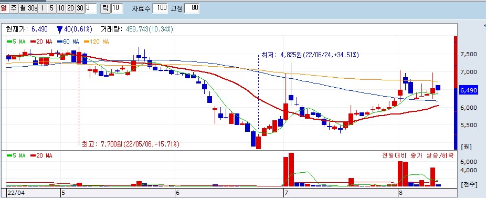Click the 20 MA legend in volume panel
The image size is (486, 198).
point(41,155)
